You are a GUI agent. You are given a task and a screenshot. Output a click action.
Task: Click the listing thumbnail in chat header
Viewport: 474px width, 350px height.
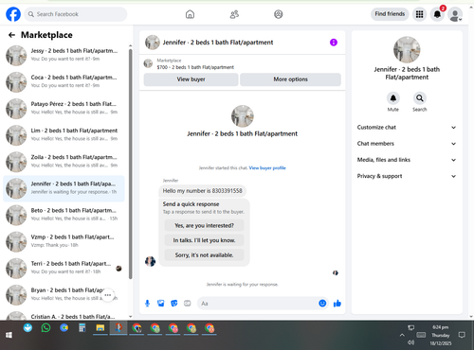(153, 43)
